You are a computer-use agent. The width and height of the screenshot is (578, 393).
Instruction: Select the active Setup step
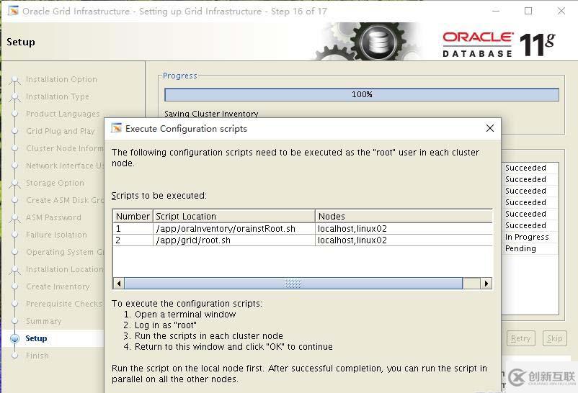36,338
